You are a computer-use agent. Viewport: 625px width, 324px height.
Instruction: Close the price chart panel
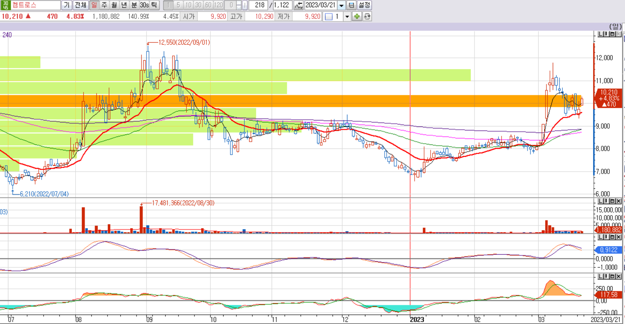pyautogui.click(x=618, y=35)
